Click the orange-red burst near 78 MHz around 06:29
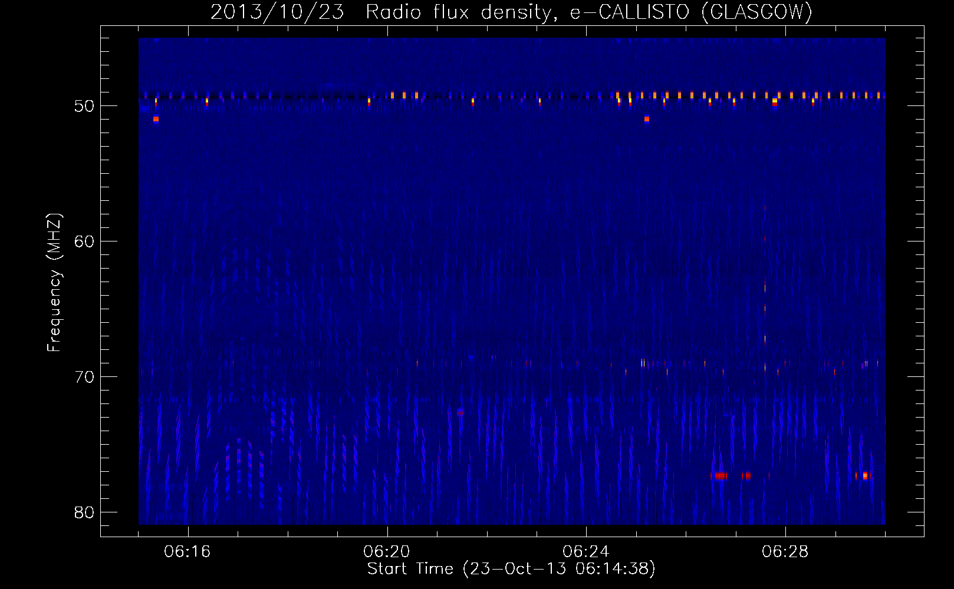Screen dimensions: 954x589 tap(865, 475)
